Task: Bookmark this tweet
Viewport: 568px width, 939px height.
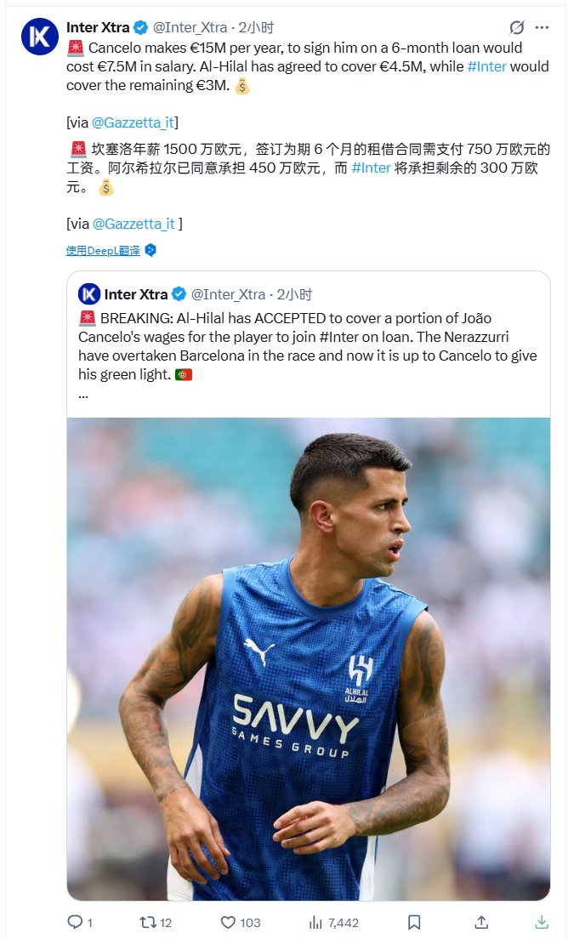Action: (414, 922)
